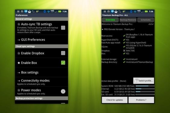
Task: Tap the Wi-Fi icon in the right phone's status bar
Action: pos(135,11)
